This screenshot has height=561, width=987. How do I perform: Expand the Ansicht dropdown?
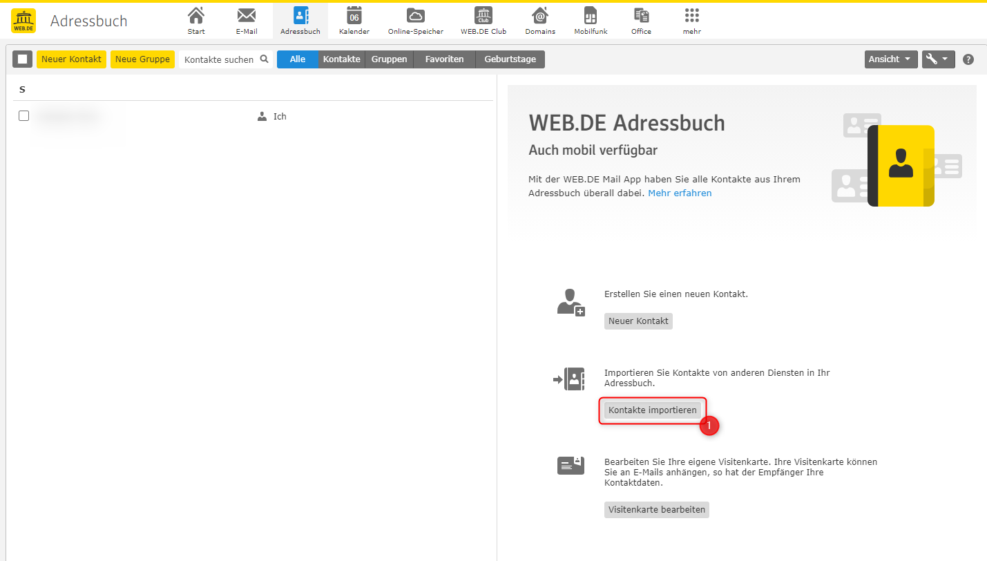(890, 59)
